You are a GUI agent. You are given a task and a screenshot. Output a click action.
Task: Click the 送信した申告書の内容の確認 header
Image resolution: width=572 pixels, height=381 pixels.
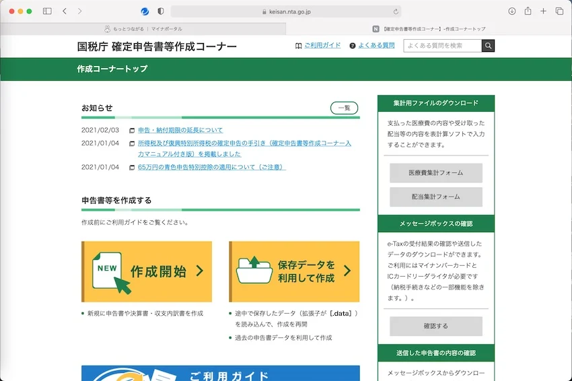coord(436,353)
